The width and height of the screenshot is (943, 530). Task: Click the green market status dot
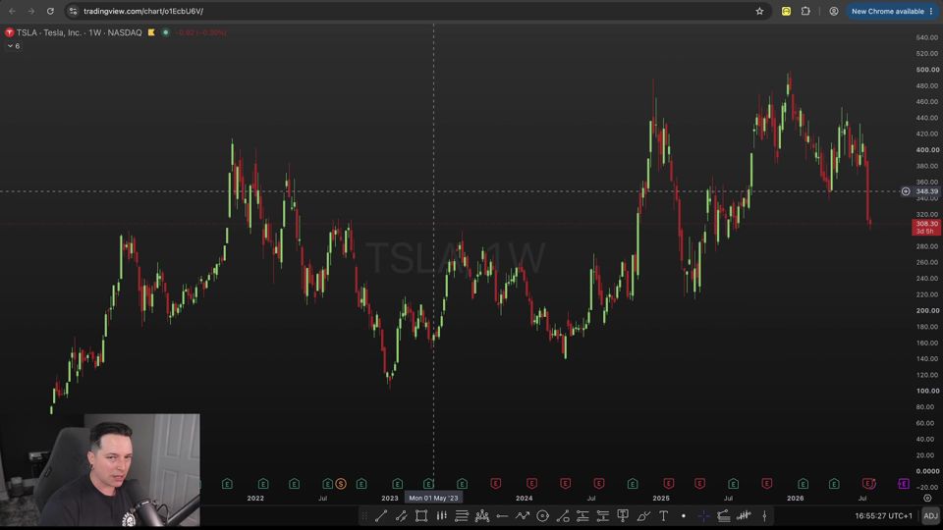coord(165,32)
